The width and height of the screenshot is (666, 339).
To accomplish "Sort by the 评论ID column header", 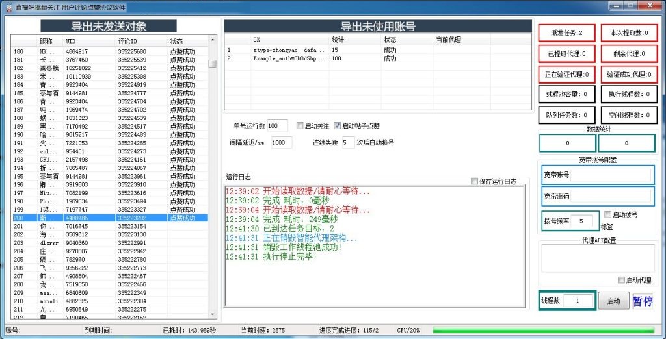I will [x=141, y=41].
